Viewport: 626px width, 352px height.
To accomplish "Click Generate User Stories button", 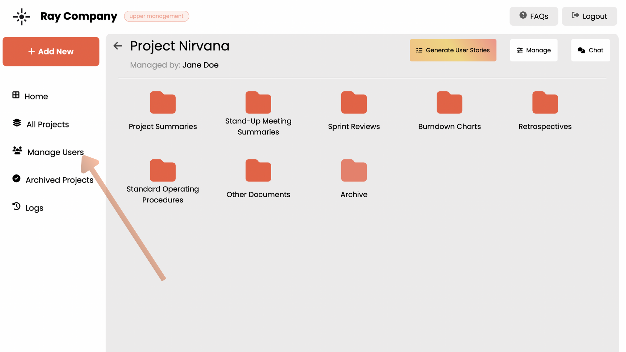I will (453, 50).
